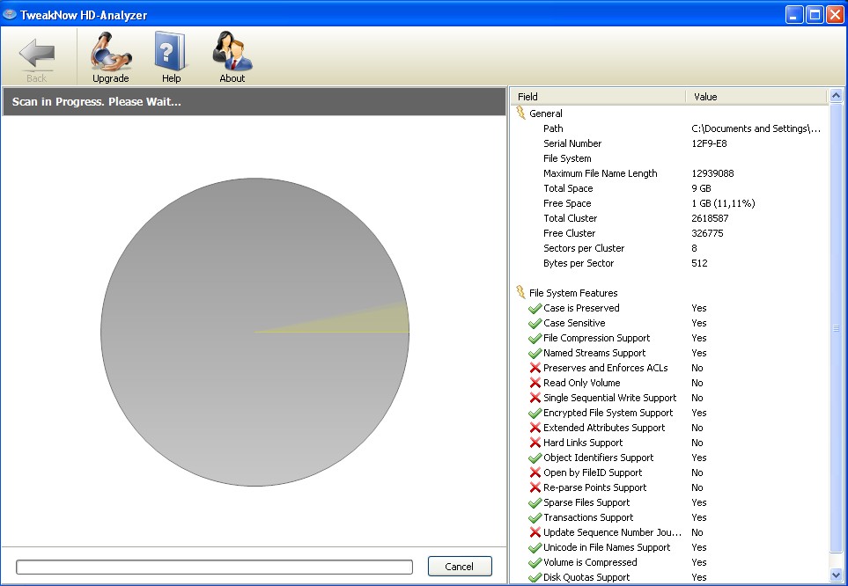Click the free space value 1 GB (11,11%)

[x=723, y=203]
